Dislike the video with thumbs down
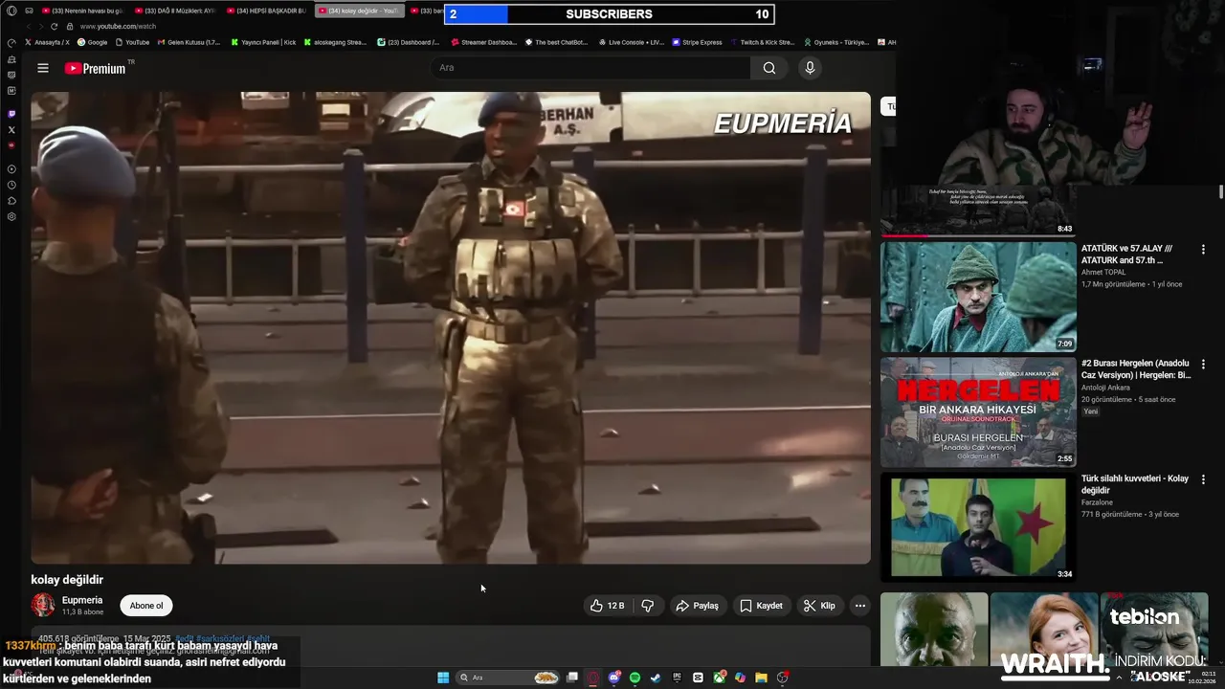This screenshot has height=689, width=1225. click(x=648, y=606)
